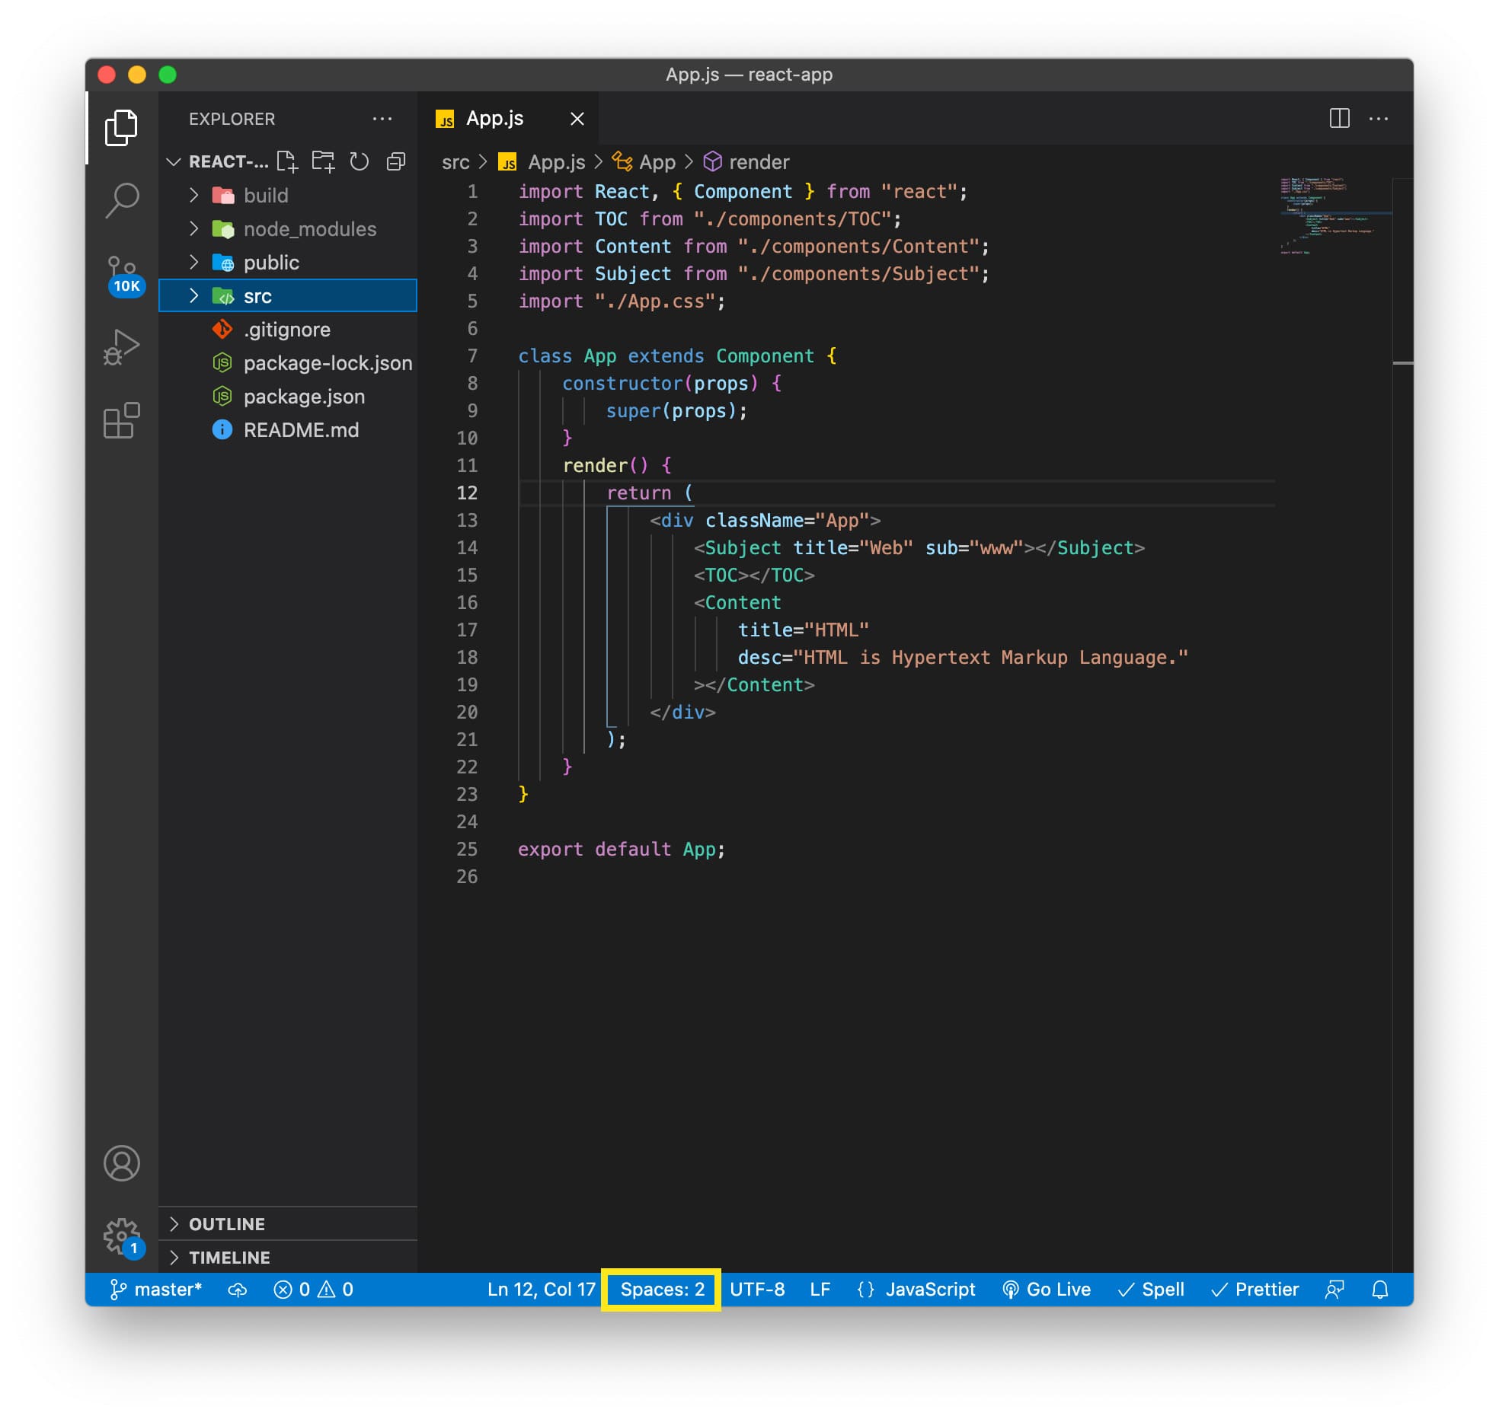The image size is (1499, 1419).
Task: Open the Extensions view
Action: tap(122, 420)
